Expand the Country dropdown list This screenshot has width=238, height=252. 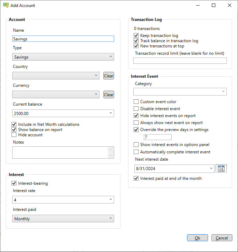tap(56, 76)
